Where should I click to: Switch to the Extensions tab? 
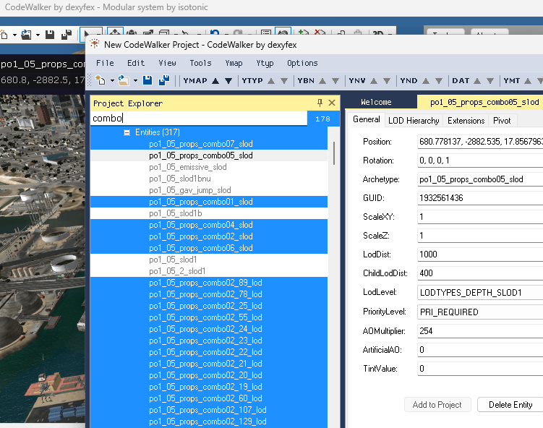466,121
